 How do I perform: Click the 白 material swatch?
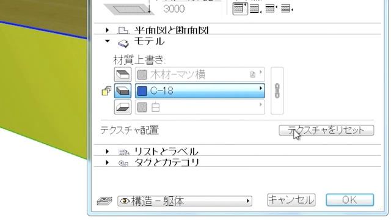coord(142,108)
